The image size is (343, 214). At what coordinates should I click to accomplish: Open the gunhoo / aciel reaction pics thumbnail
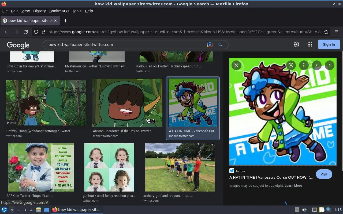coord(109,167)
